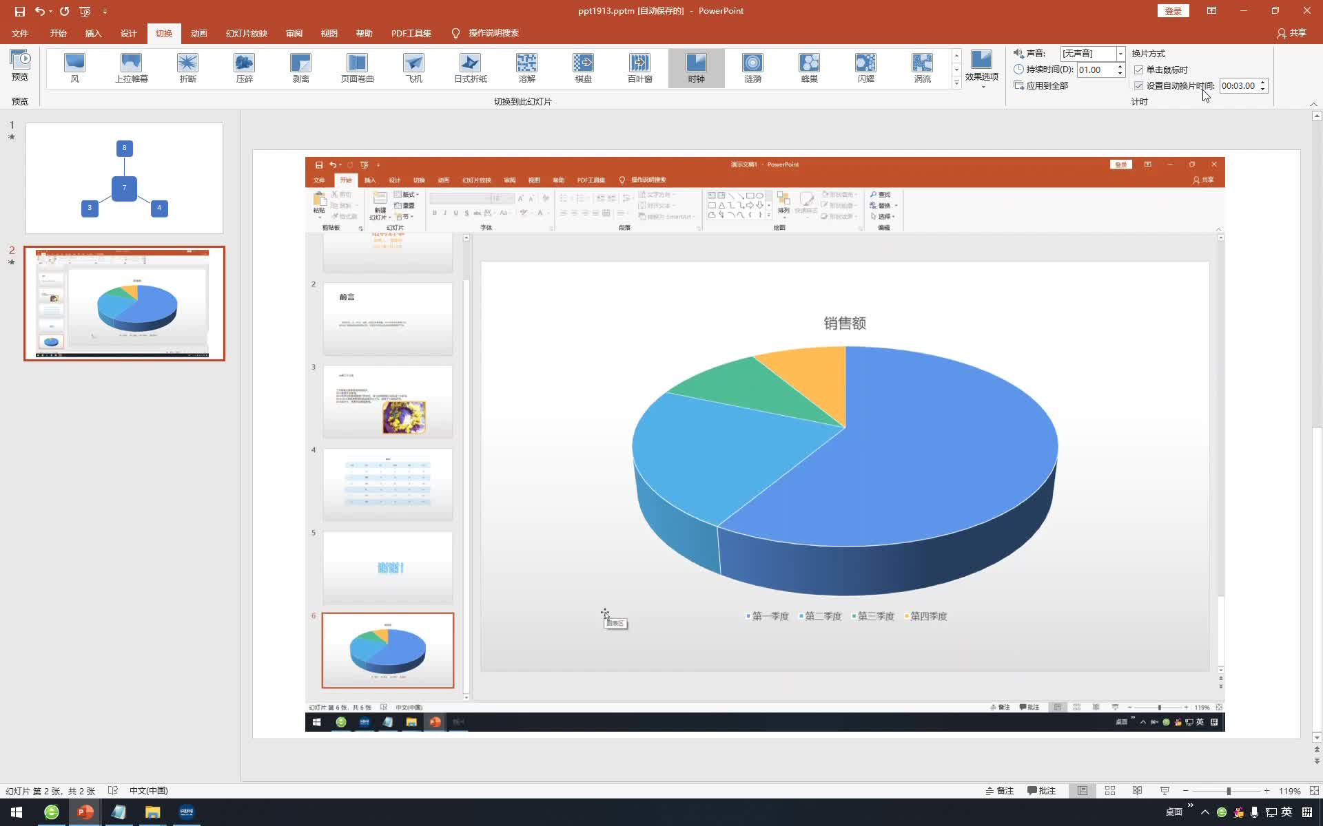Open the 效果选项 dropdown

click(981, 69)
